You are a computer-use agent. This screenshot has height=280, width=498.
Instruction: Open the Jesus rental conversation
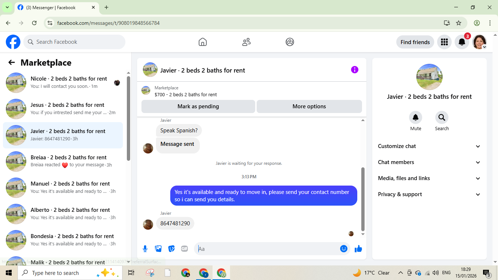tap(63, 109)
